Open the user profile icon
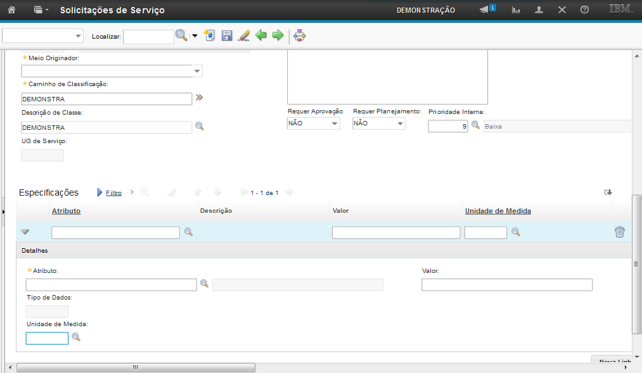The width and height of the screenshot is (642, 373). (x=539, y=10)
